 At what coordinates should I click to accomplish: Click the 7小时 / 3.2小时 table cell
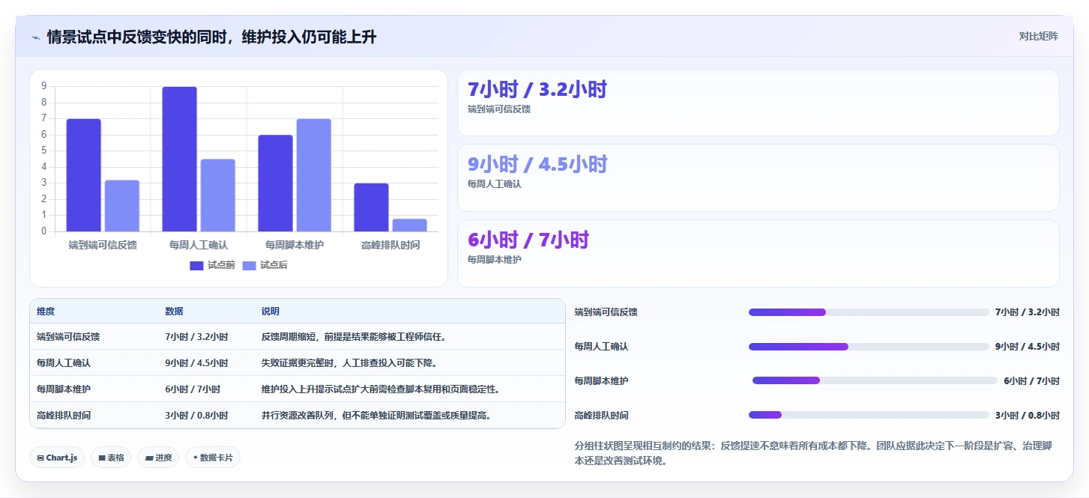pos(197,337)
